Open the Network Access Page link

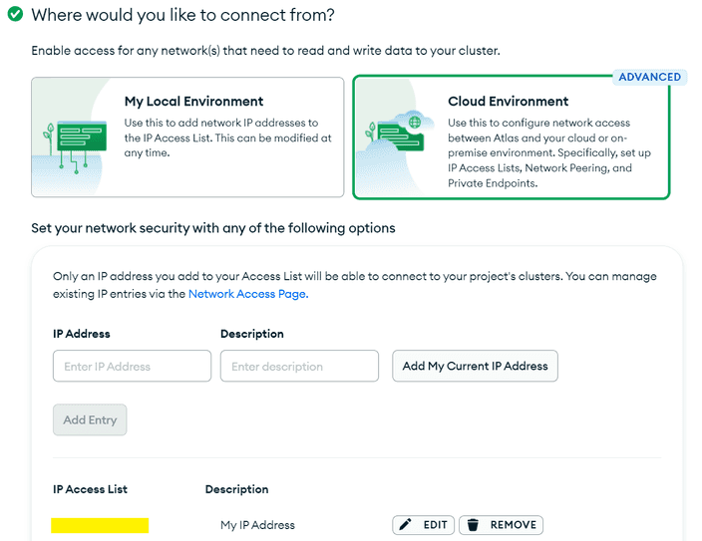point(248,294)
